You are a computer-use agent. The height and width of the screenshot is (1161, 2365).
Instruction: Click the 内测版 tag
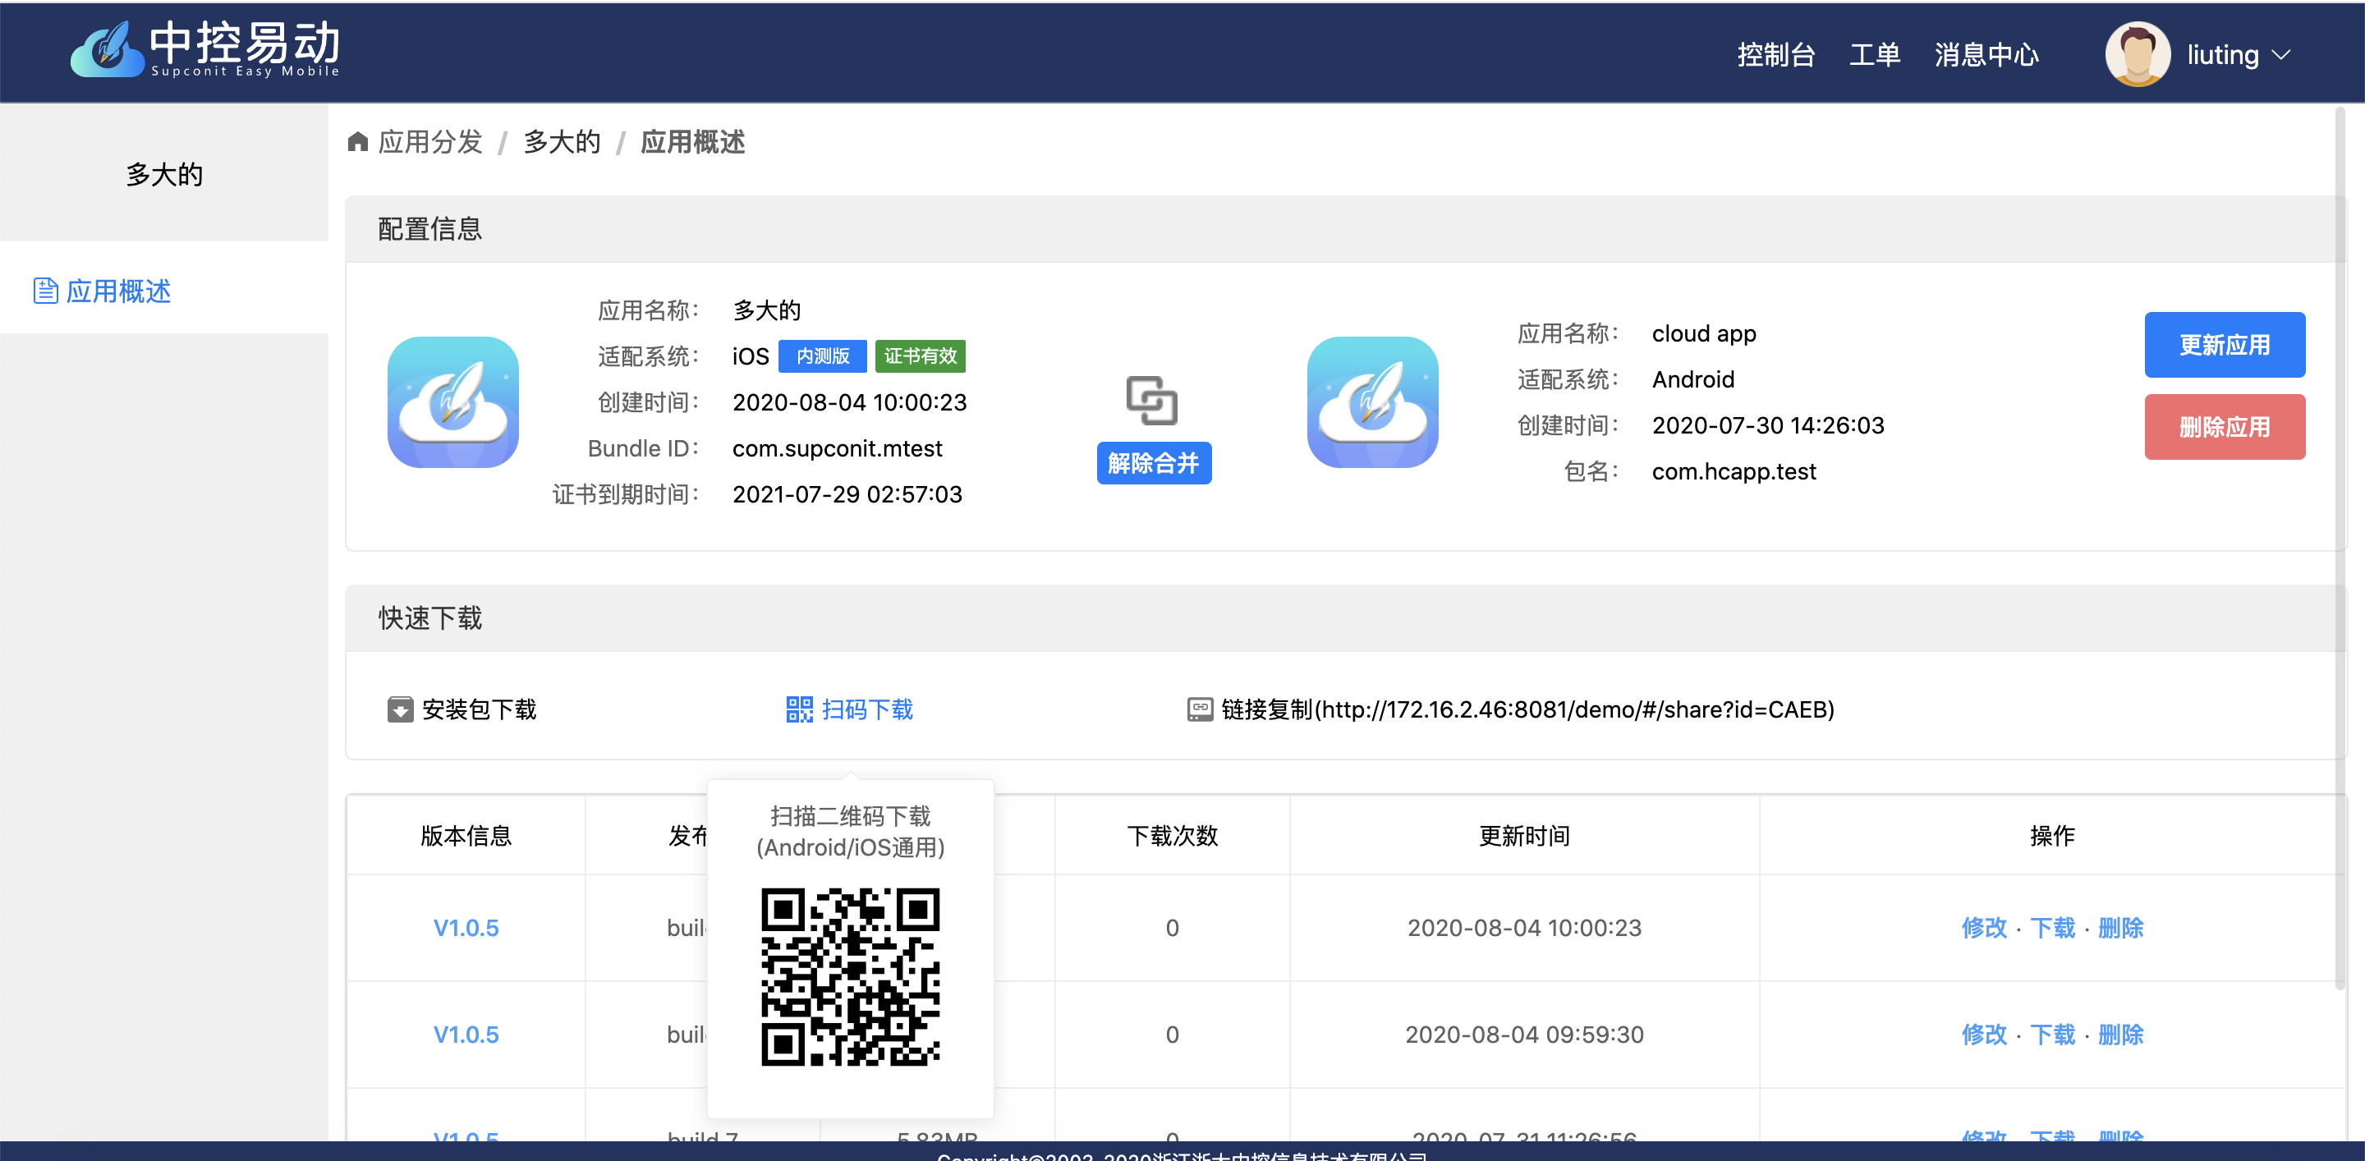(823, 356)
